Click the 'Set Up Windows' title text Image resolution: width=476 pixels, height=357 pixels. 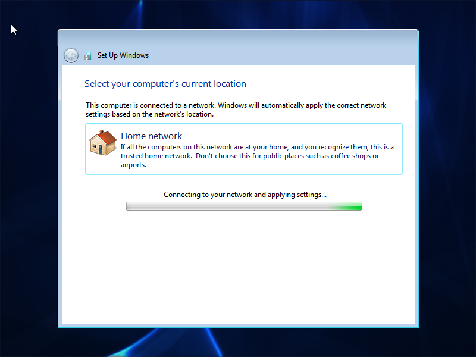click(x=123, y=55)
